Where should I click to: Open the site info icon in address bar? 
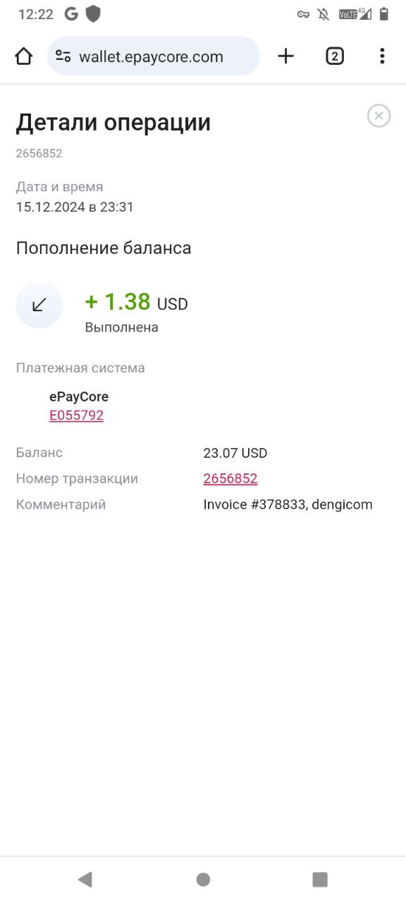(x=63, y=56)
